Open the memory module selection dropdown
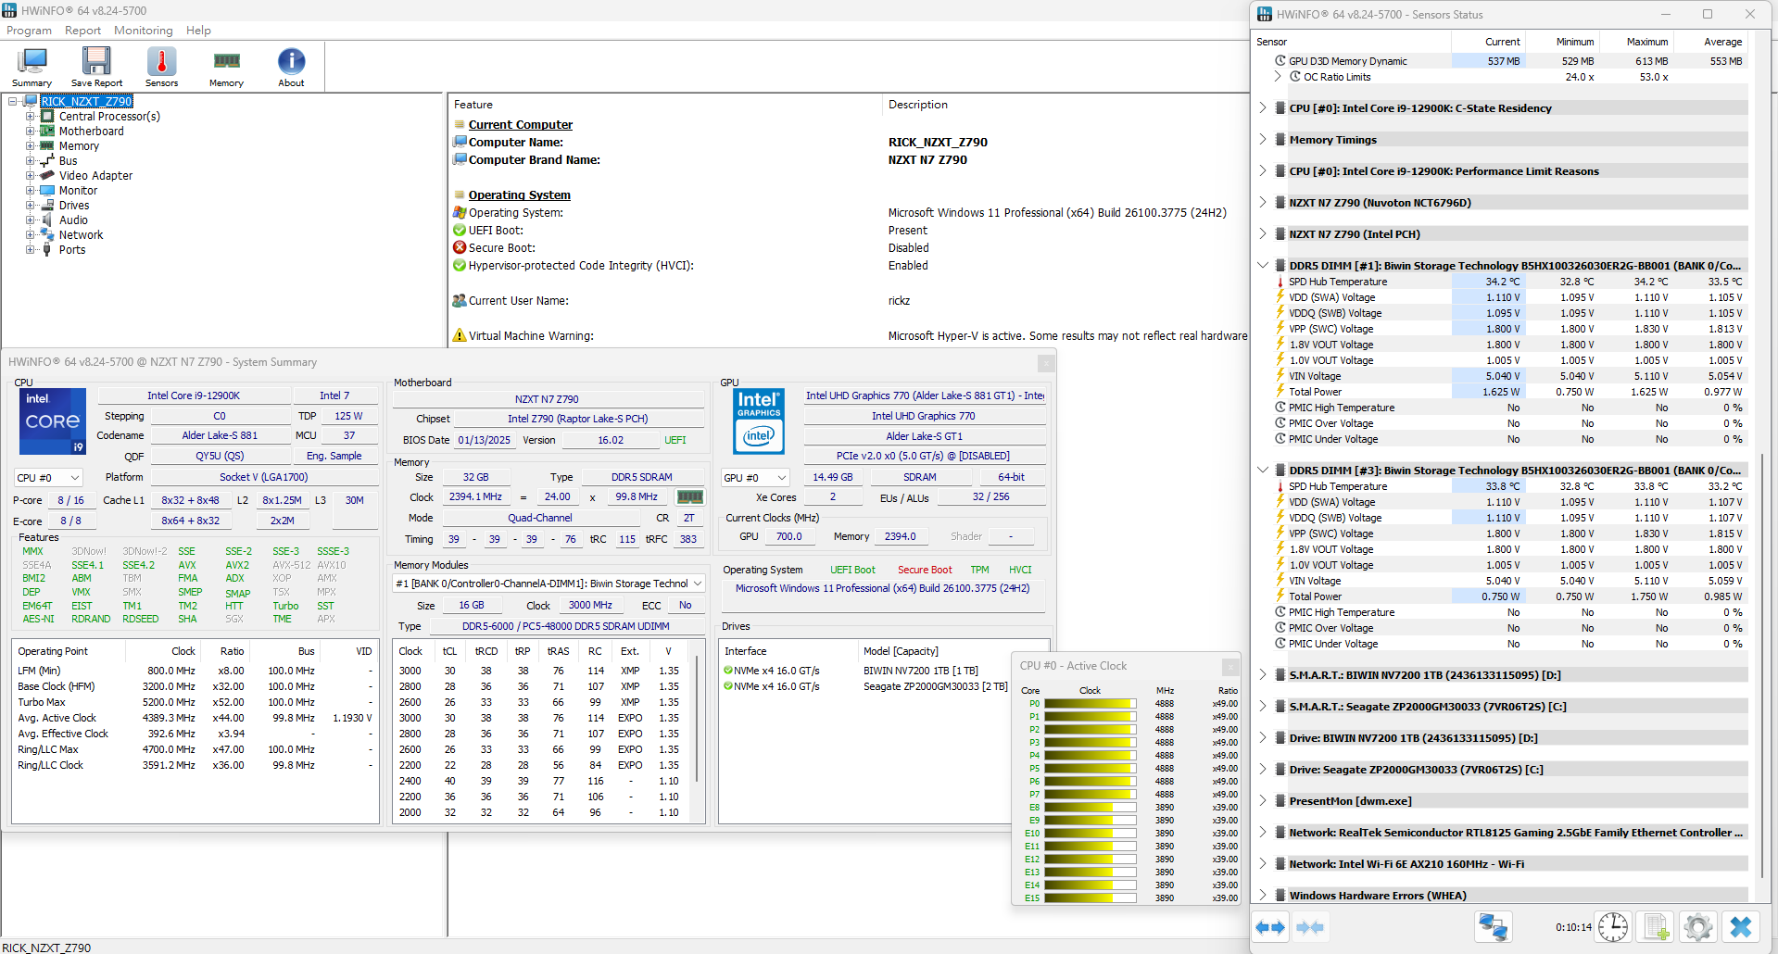Image resolution: width=1778 pixels, height=954 pixels. point(549,584)
